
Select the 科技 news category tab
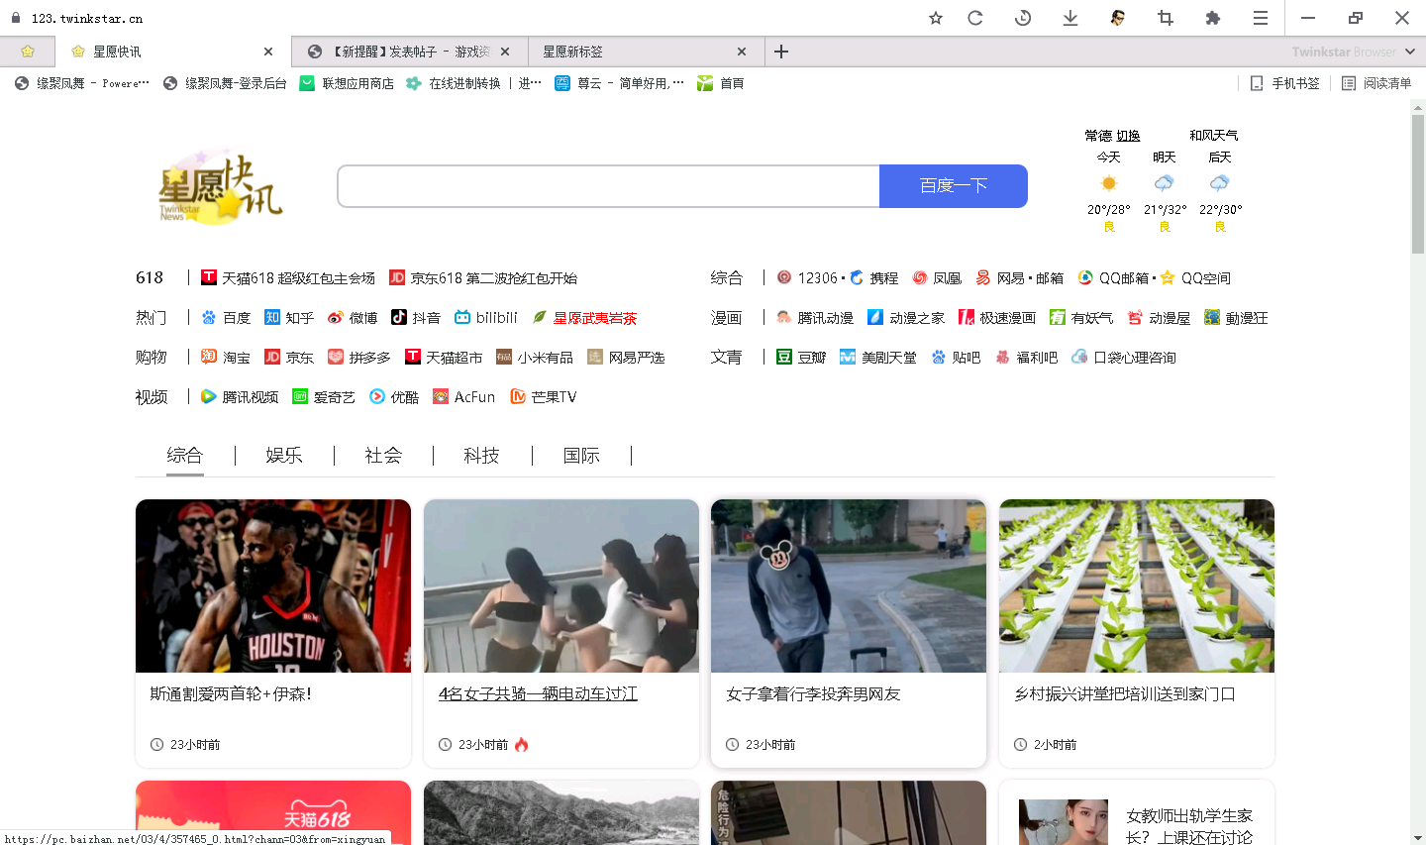[x=481, y=456]
